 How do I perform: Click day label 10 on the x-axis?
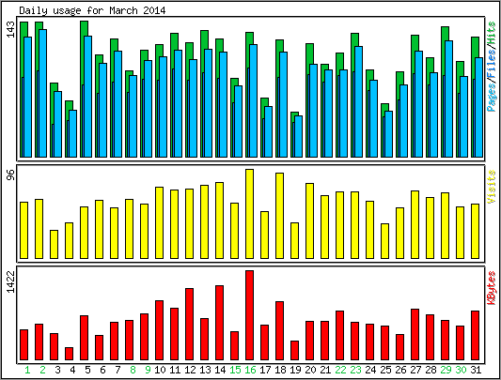(160, 370)
